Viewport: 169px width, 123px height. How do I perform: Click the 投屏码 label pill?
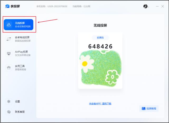point(100,38)
